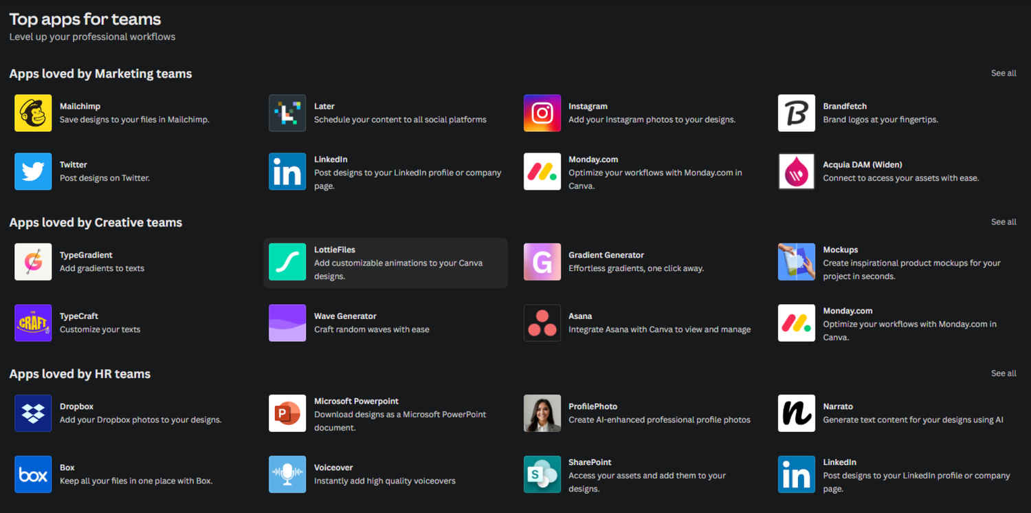1031x513 pixels.
Task: Select the Acquia DAM (Widen) icon
Action: [x=796, y=171]
